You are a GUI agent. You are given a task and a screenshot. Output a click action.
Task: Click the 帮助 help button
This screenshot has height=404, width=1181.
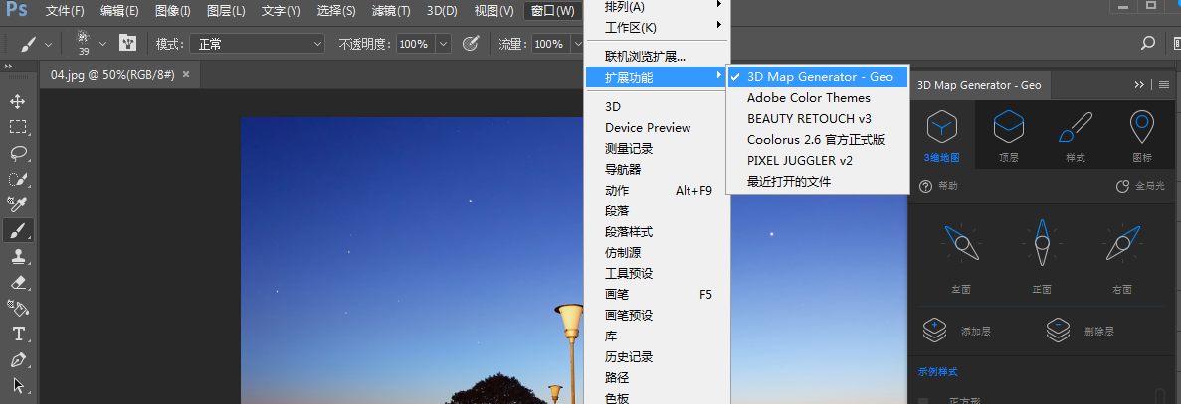(x=939, y=186)
